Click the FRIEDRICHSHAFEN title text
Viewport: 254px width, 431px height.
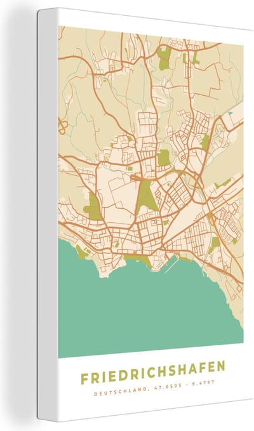(153, 374)
